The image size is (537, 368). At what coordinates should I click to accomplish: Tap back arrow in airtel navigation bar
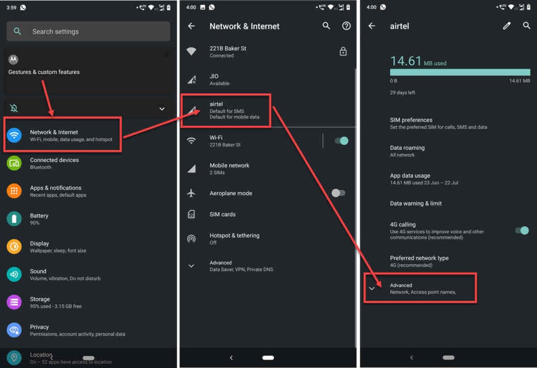[x=412, y=358]
